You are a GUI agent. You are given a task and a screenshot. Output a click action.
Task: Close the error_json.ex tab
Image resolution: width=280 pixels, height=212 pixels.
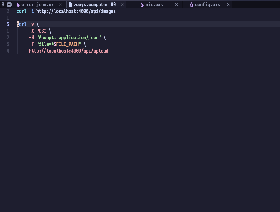(x=60, y=5)
